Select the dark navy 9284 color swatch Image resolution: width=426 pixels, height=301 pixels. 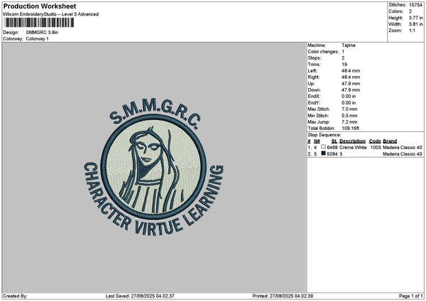(x=323, y=153)
